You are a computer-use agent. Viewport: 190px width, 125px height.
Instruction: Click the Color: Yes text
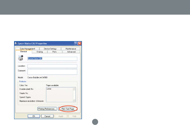click(x=23, y=85)
